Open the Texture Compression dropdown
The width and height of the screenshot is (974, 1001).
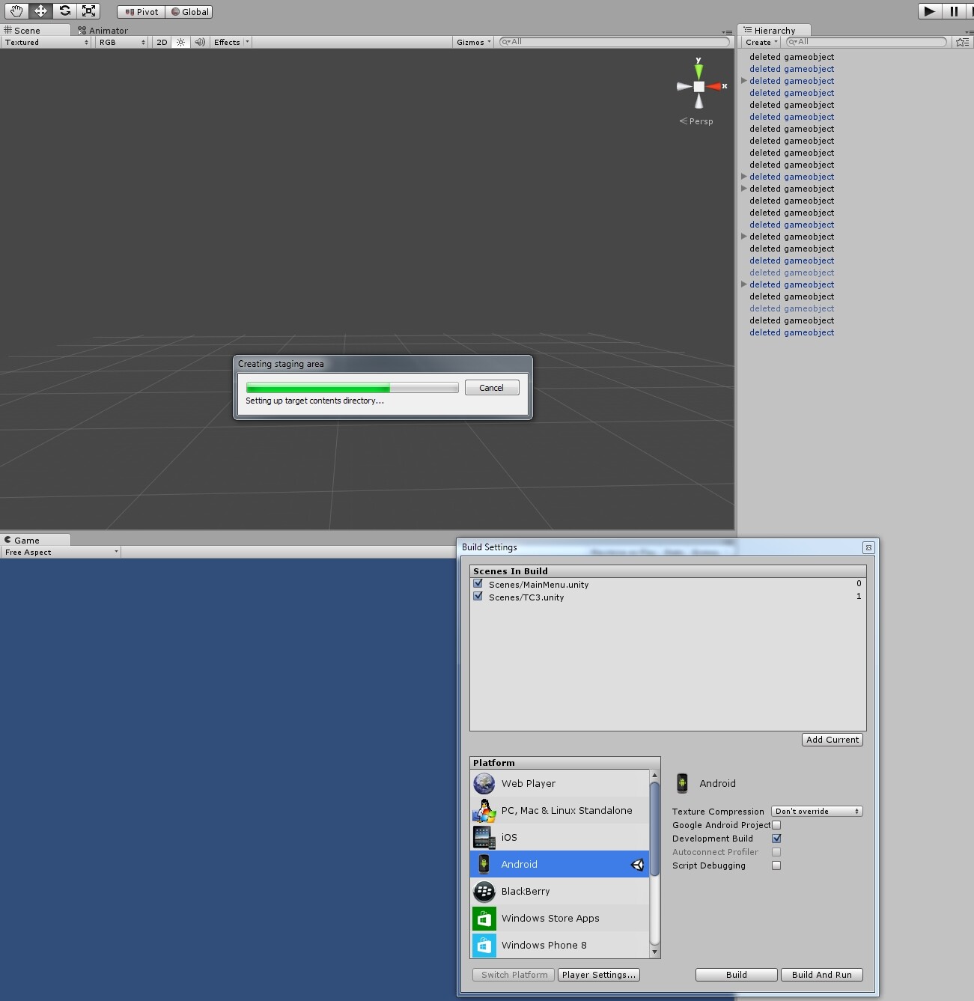click(x=817, y=812)
